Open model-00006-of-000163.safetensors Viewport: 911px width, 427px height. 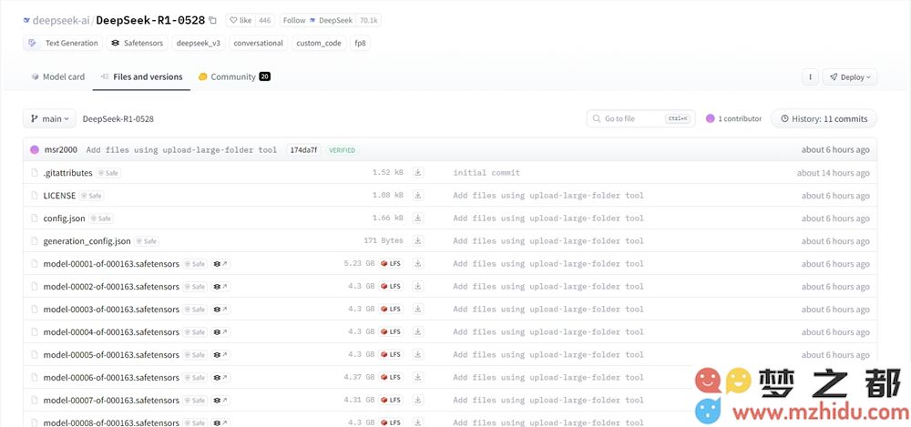111,378
